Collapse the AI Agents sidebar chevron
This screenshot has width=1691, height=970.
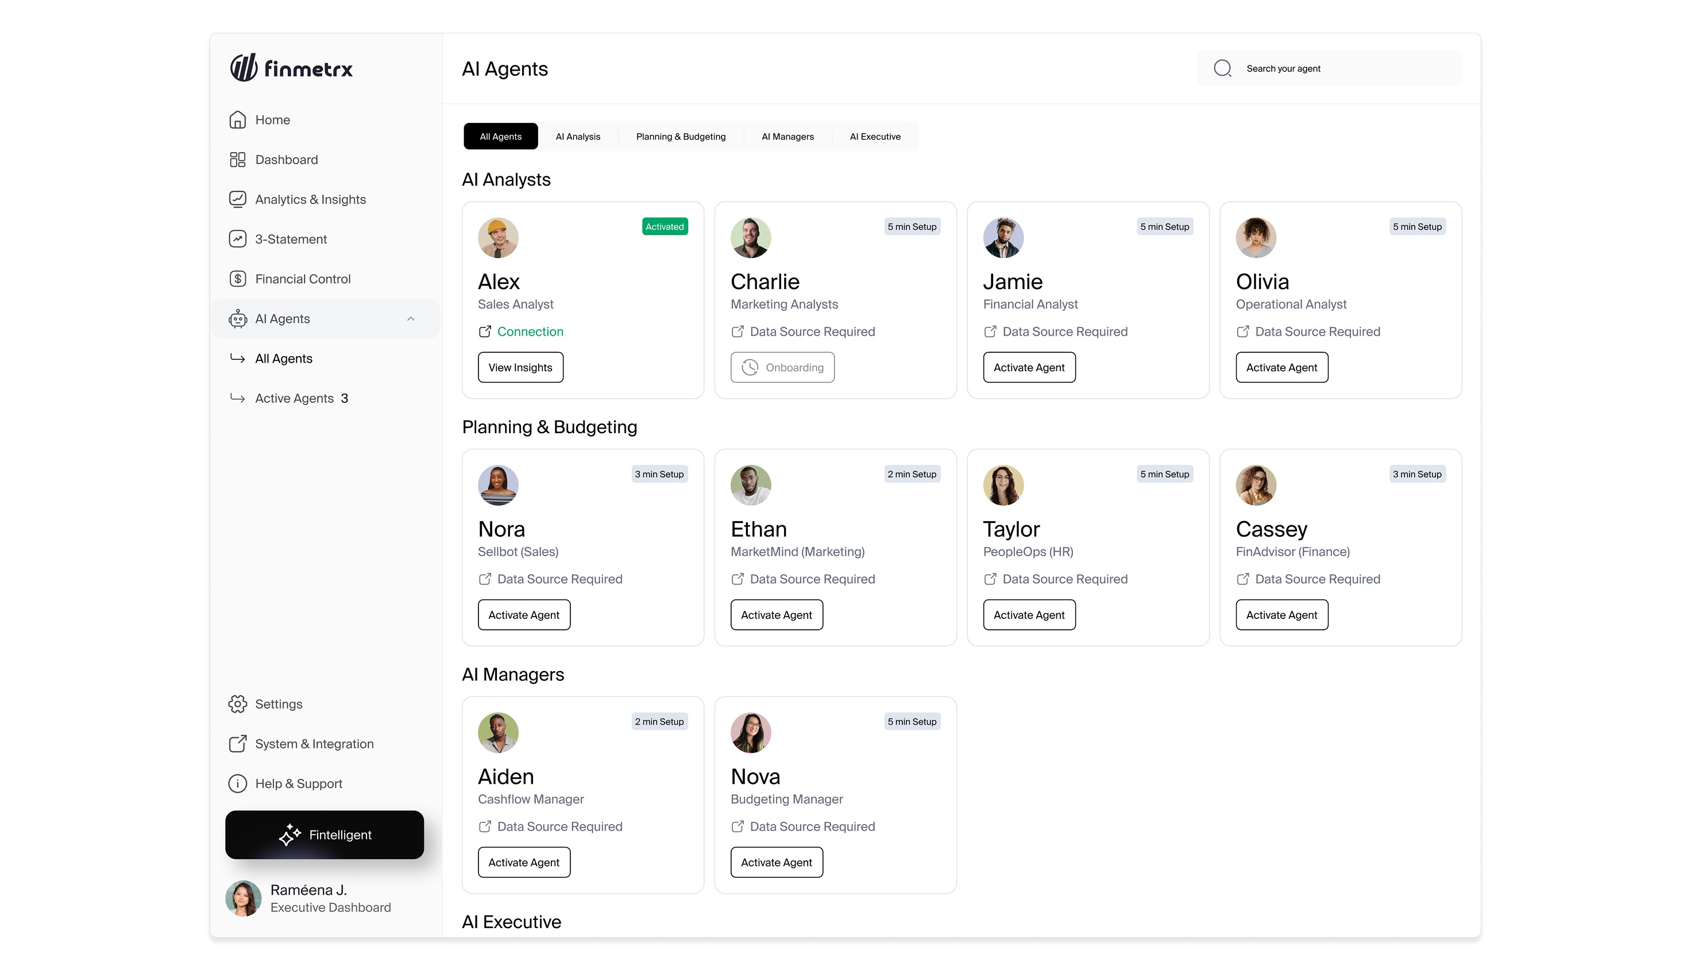(x=411, y=319)
